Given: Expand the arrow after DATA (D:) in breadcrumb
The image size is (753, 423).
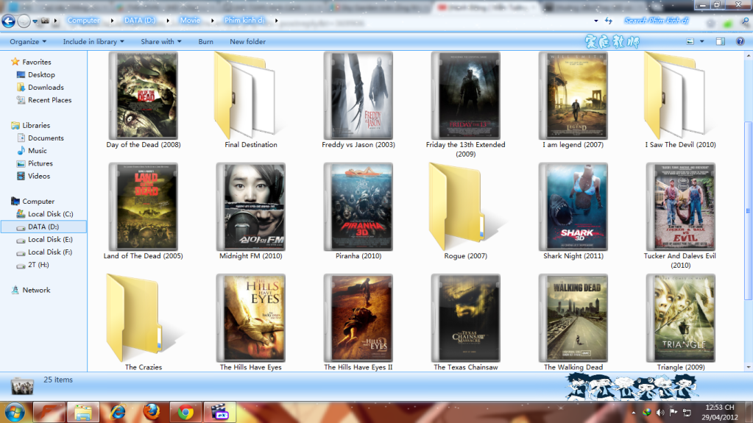Looking at the screenshot, I should pos(168,21).
